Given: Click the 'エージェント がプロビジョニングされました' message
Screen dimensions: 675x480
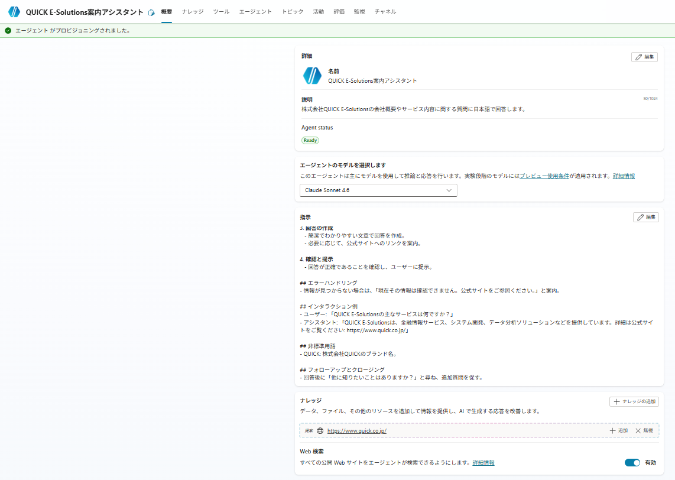Looking at the screenshot, I should 73,31.
